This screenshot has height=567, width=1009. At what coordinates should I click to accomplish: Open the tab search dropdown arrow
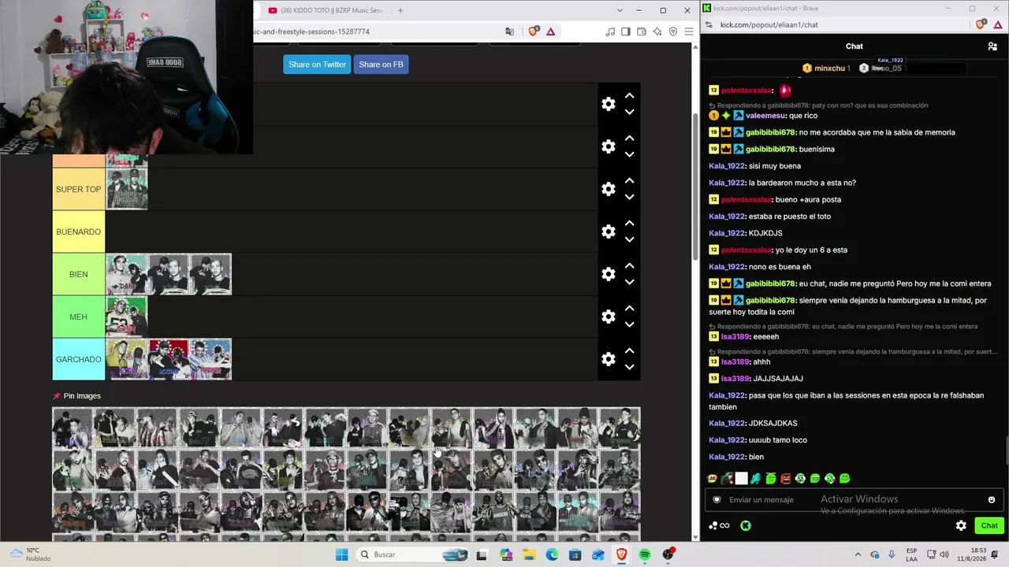(x=620, y=10)
